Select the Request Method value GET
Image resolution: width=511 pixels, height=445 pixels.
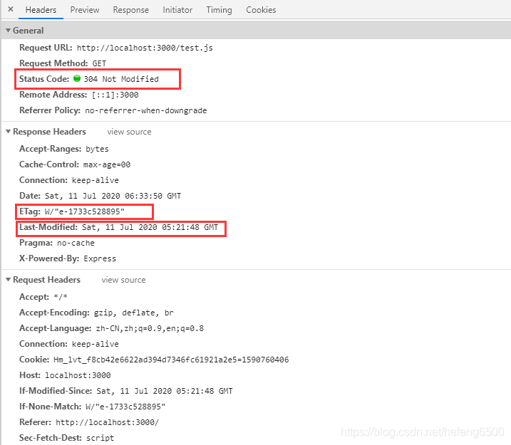[99, 63]
